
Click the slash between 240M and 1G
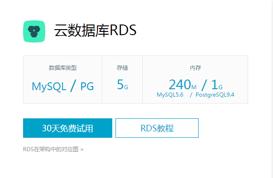coord(204,85)
